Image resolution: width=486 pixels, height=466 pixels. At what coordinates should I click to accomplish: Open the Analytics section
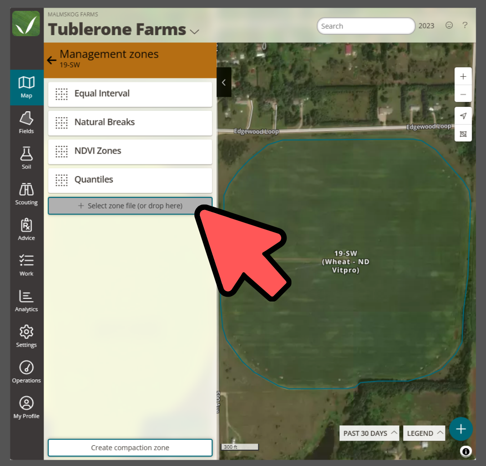click(27, 301)
